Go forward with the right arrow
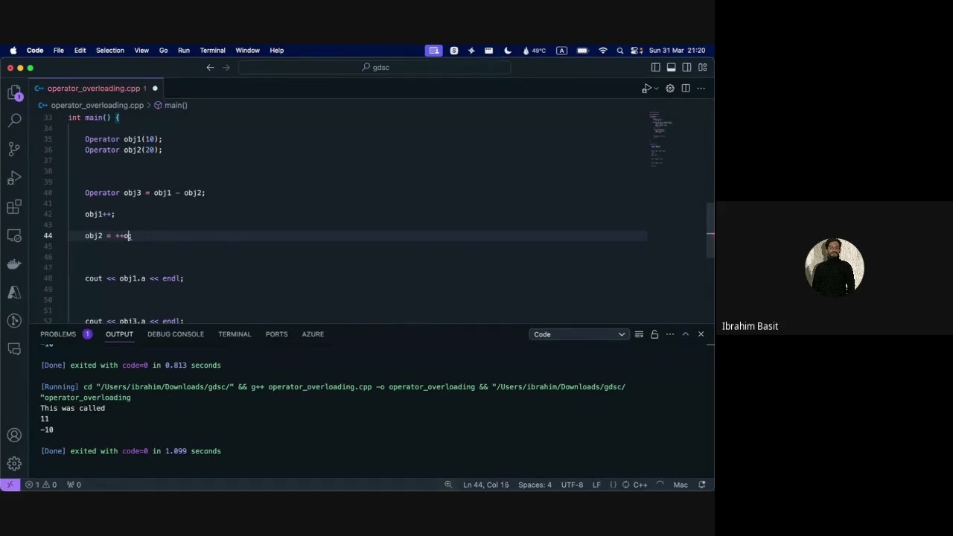The image size is (953, 536). 228,67
